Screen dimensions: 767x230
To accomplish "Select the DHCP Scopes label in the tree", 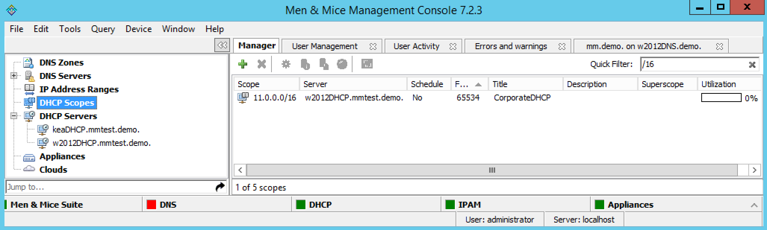I will pyautogui.click(x=67, y=103).
